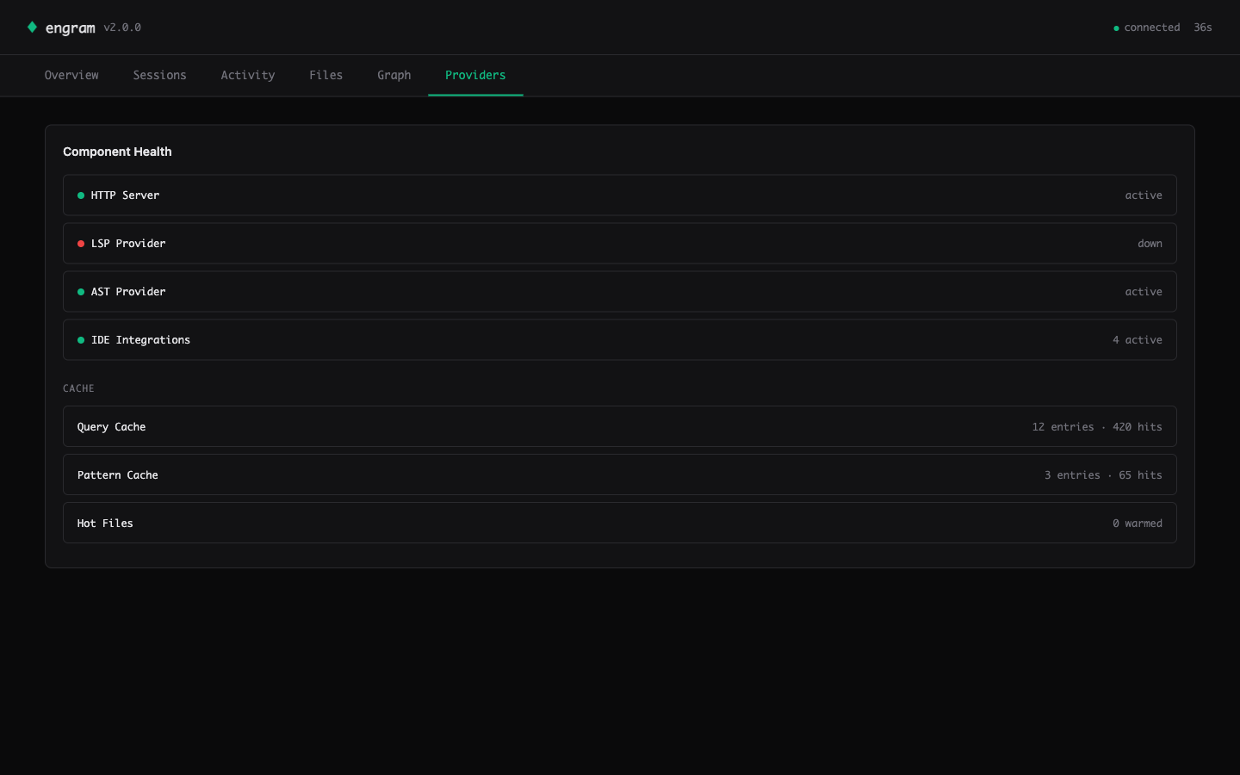The image size is (1240, 775).
Task: Toggle the LSP Provider health row
Action: point(620,243)
